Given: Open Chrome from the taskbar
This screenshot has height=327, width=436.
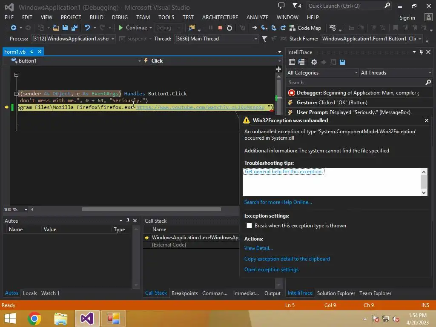Looking at the screenshot, I should point(34,318).
